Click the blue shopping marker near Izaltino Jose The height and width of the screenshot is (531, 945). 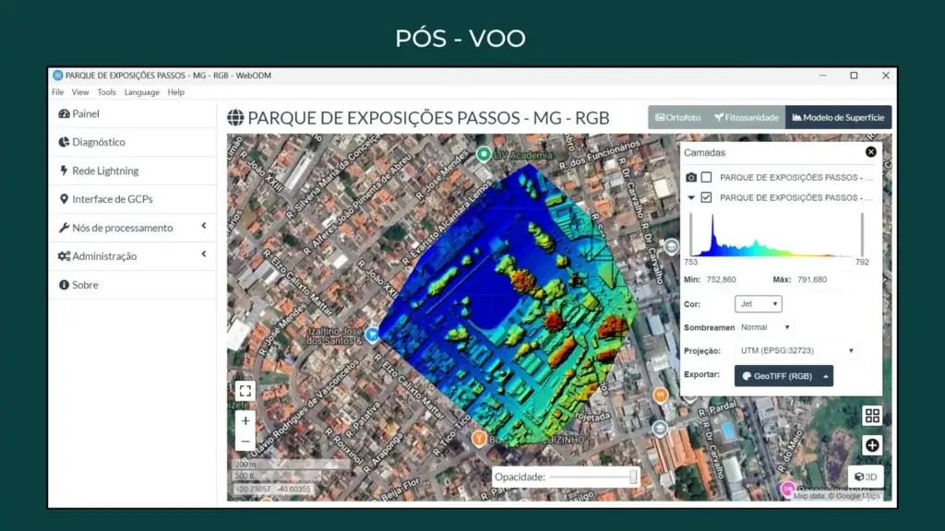click(373, 335)
